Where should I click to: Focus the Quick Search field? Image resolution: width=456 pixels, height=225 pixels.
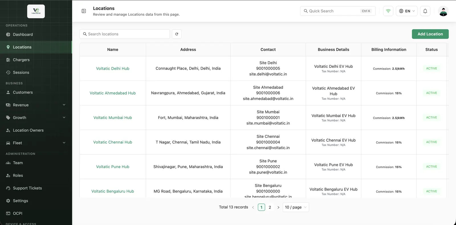pyautogui.click(x=338, y=11)
